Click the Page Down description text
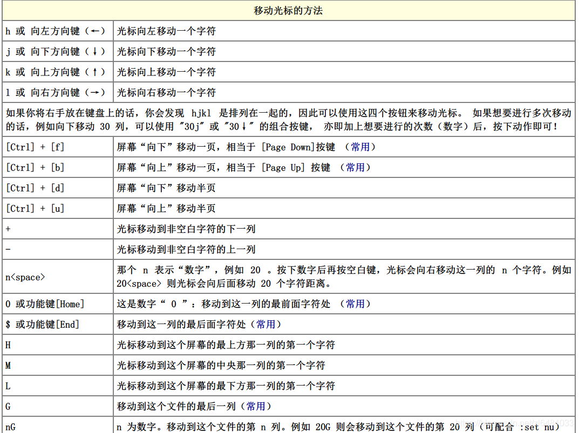Screen dimensions: 579x433 pyautogui.click(x=246, y=147)
